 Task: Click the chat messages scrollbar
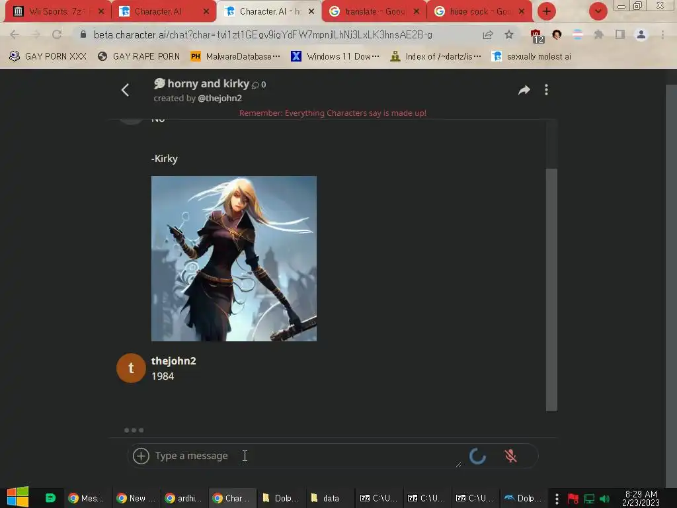pos(551,290)
